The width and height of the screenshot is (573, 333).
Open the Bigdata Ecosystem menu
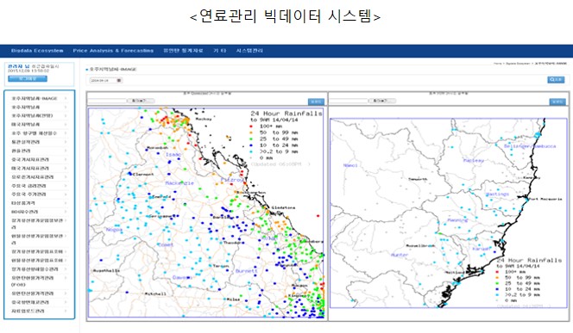tap(37, 51)
